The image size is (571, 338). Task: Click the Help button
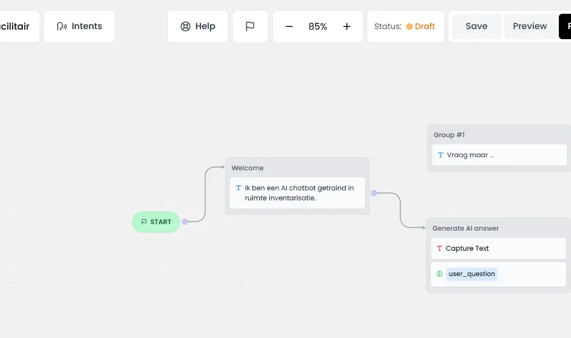[x=198, y=26]
